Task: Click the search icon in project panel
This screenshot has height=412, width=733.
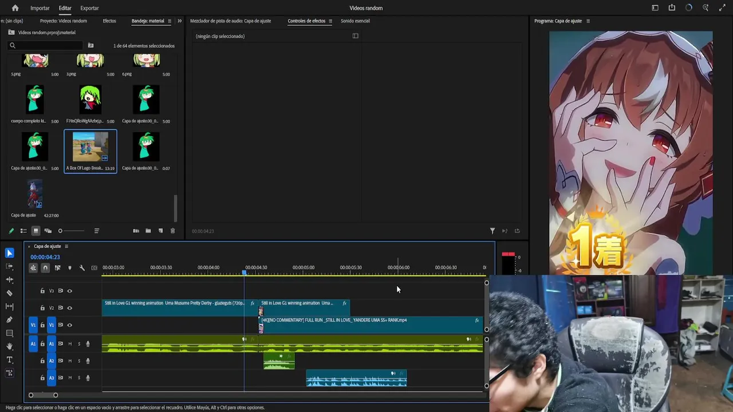Action: point(13,46)
